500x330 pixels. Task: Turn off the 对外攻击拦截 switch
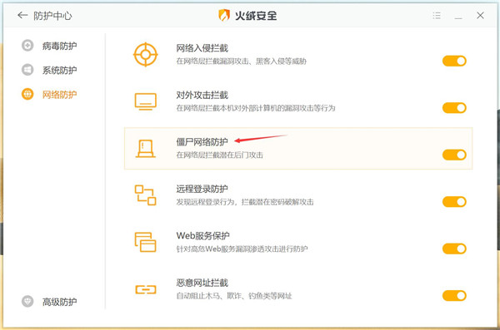point(454,108)
